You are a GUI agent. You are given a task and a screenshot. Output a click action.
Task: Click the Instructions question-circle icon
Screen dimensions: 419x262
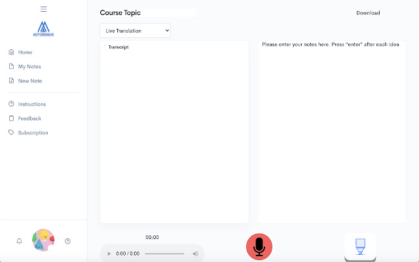pyautogui.click(x=11, y=103)
